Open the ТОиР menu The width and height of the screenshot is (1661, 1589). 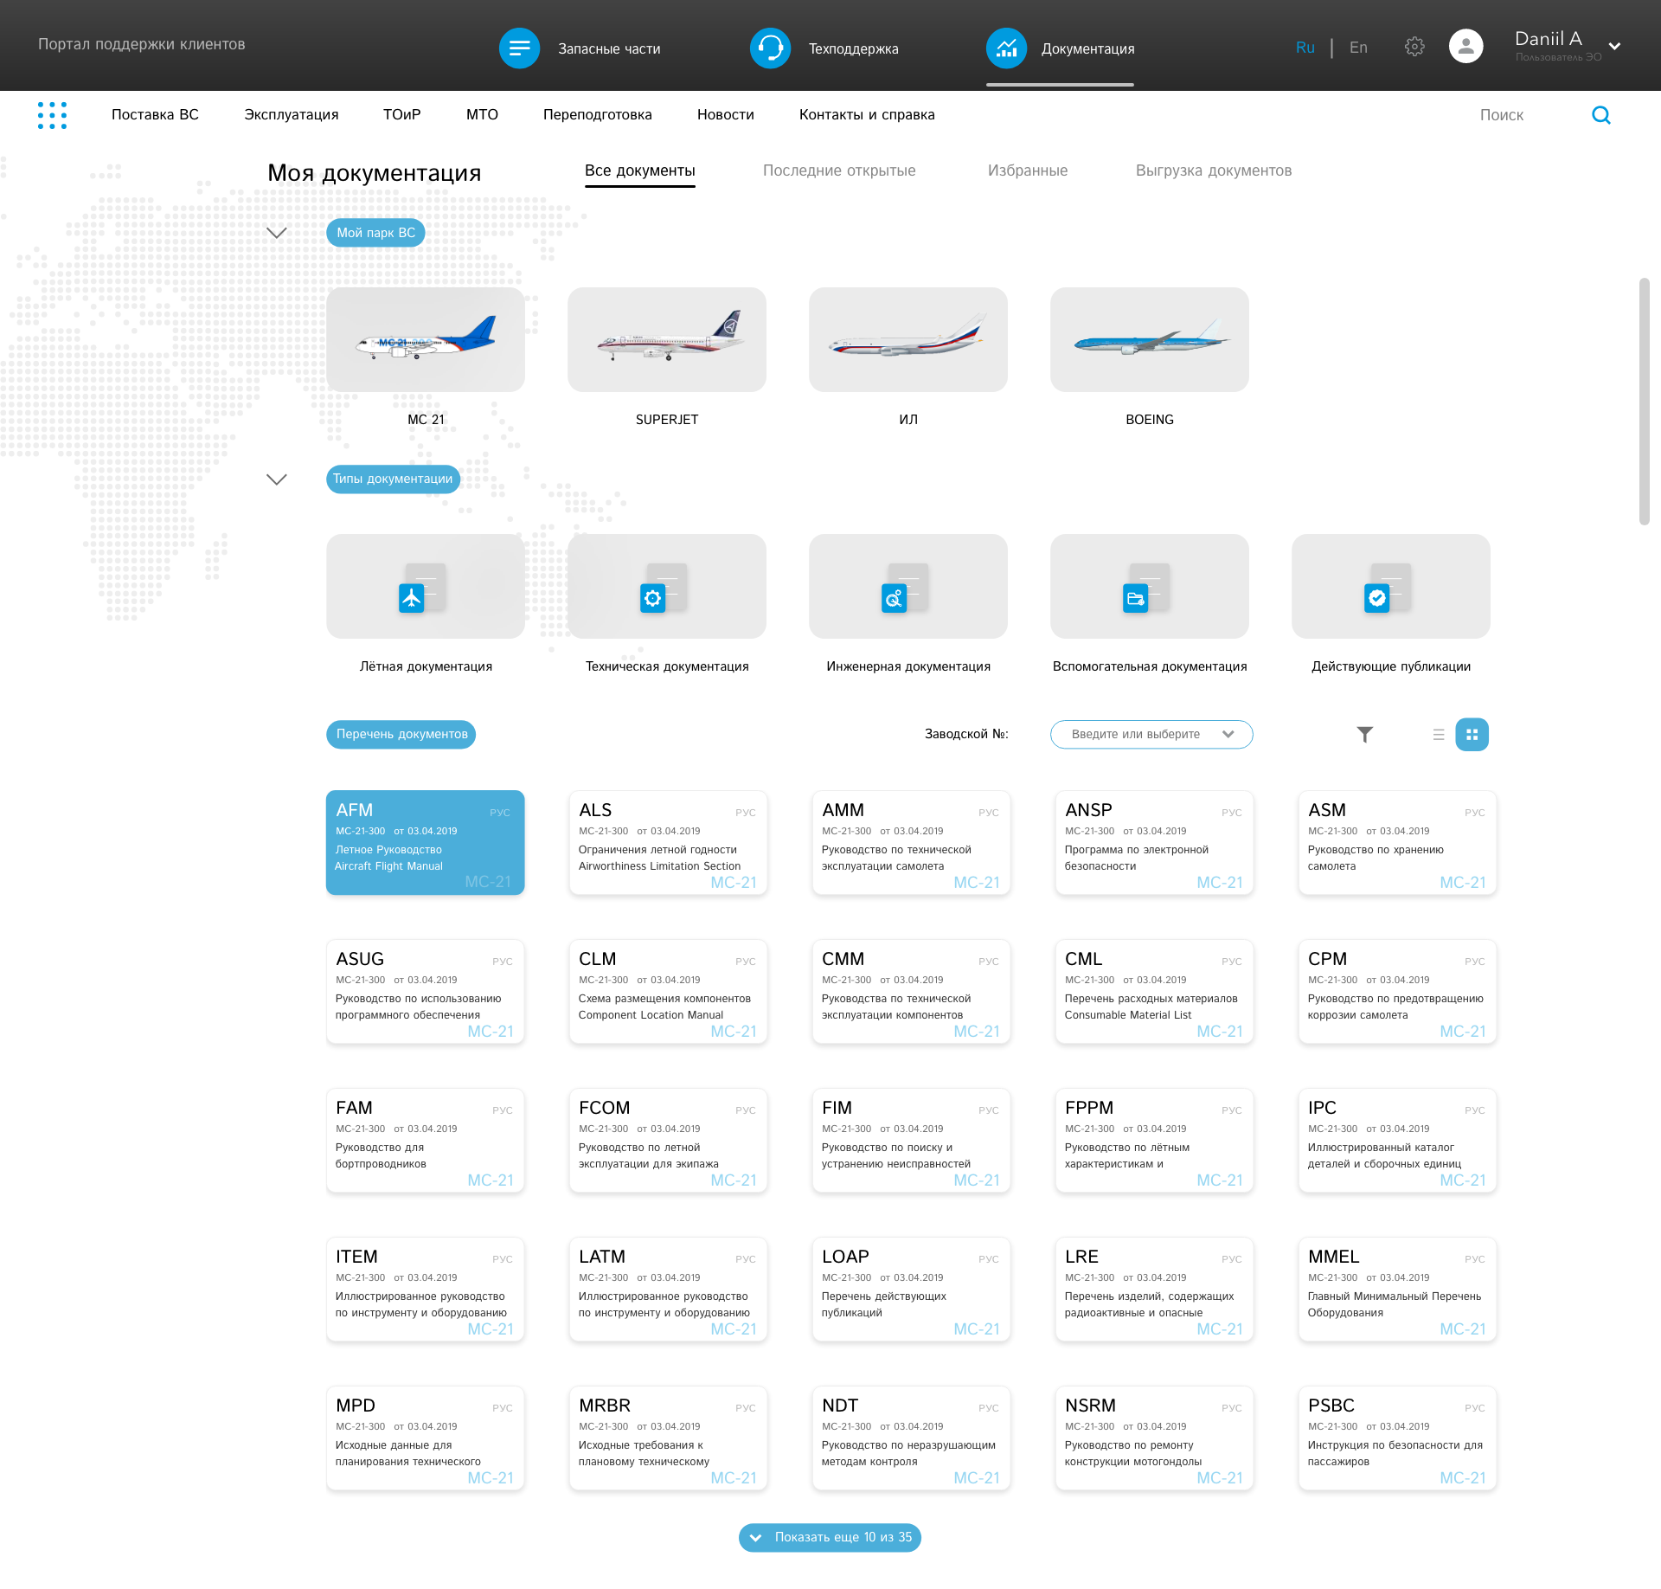click(402, 114)
